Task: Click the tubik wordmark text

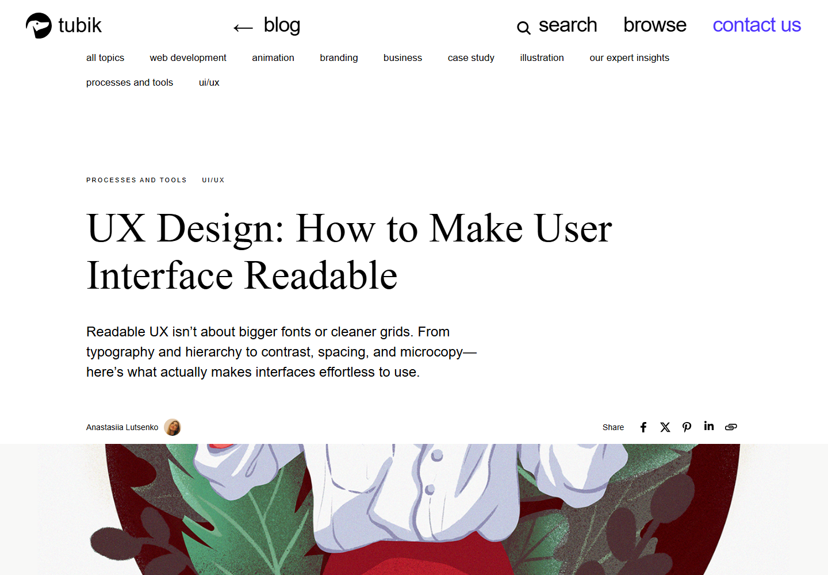Action: click(80, 25)
